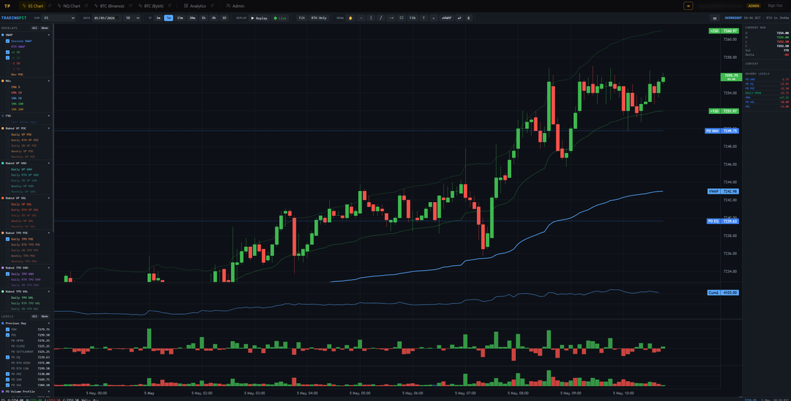Screen dimensions: 791x401
Task: Open BTC (Bybit) pop-out icon
Action: [x=170, y=5]
